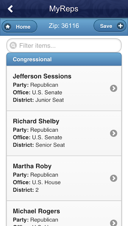Viewport: 128px width, 226px height.
Task: Open Michael Rogers details via chevron arrow
Action: (x=113, y=223)
